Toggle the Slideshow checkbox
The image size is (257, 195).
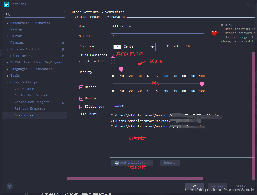click(81, 107)
